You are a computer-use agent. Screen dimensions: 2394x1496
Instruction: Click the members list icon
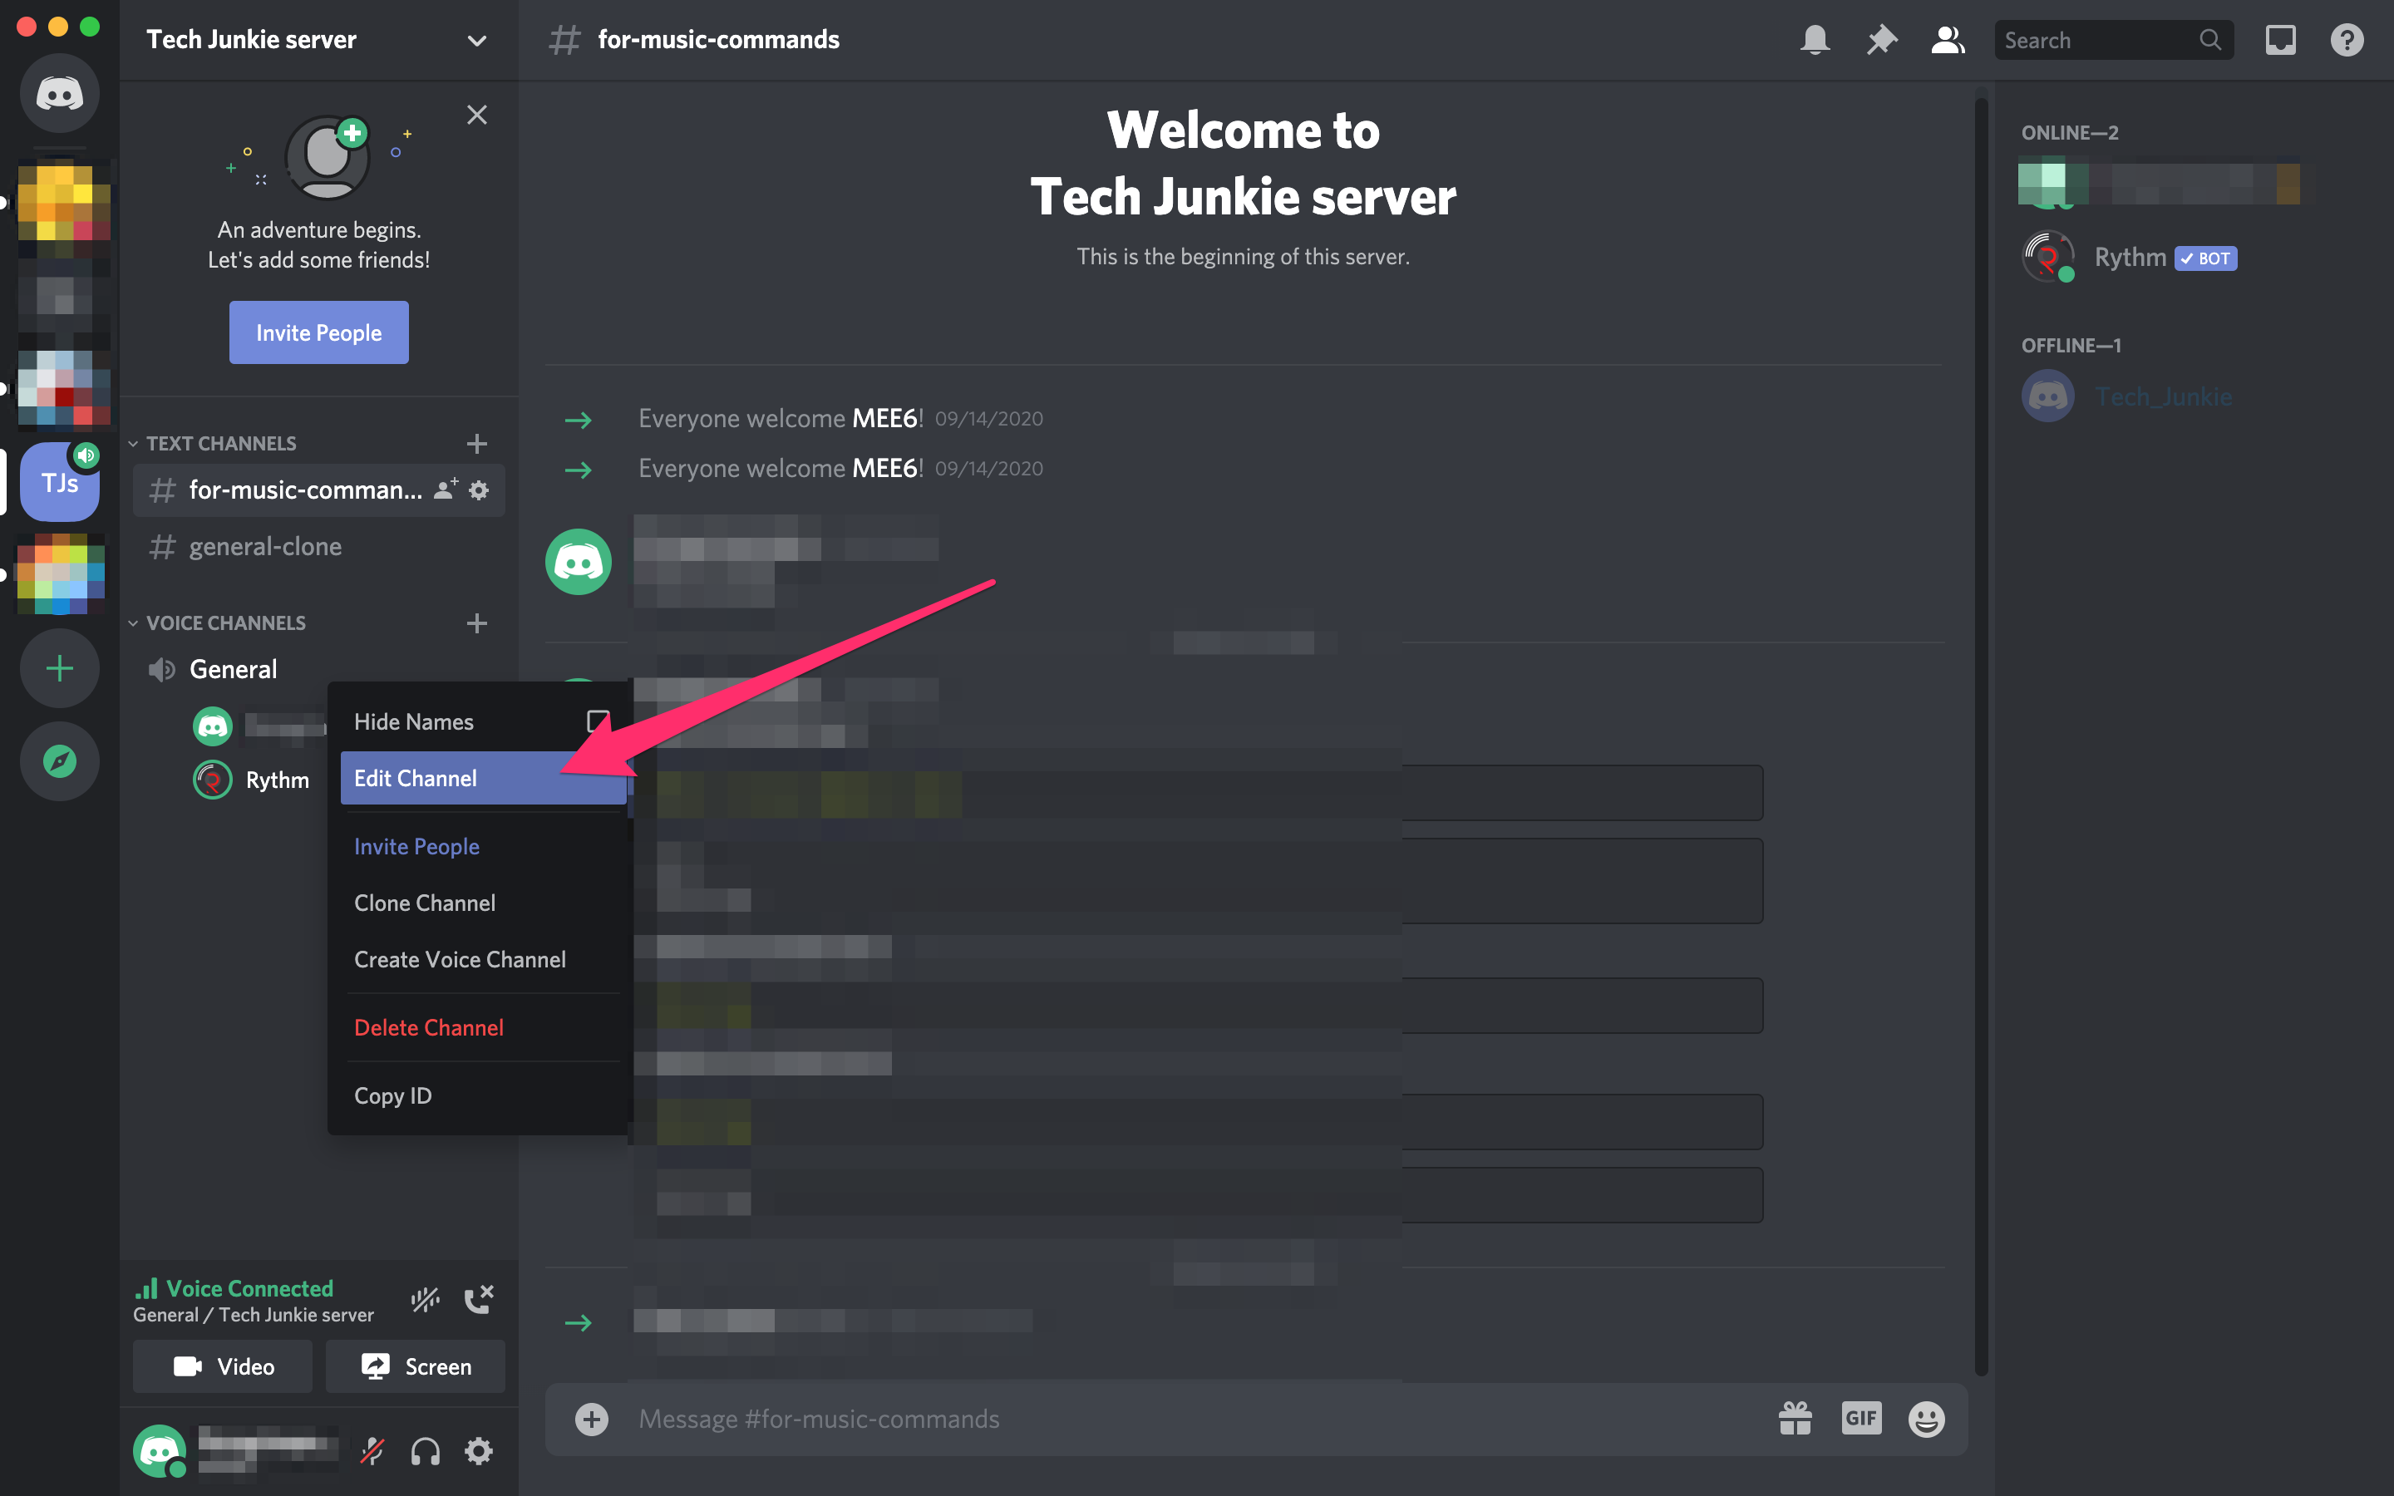(1948, 38)
